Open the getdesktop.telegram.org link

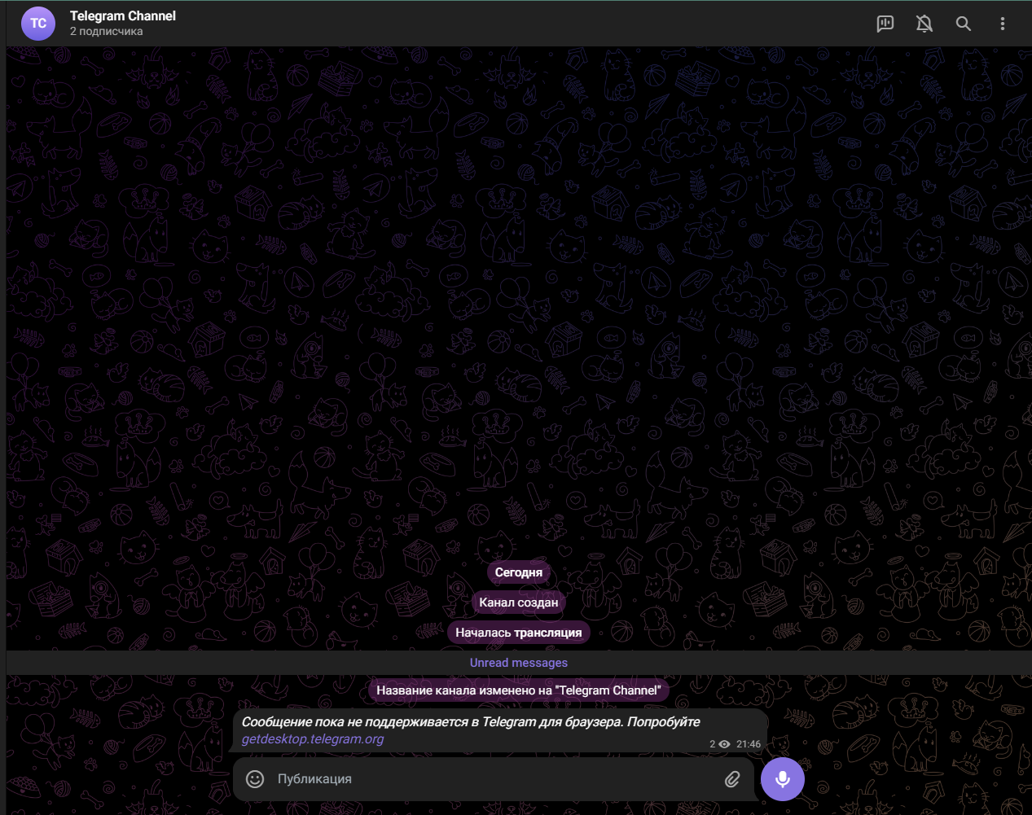tap(313, 739)
